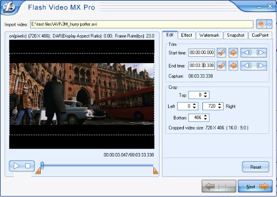Click into the Import video path field
This screenshot has height=197, width=277.
click(142, 24)
